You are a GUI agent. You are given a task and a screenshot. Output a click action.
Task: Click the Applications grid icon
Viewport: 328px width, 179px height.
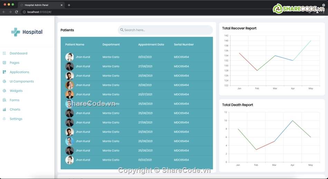(x=4, y=72)
